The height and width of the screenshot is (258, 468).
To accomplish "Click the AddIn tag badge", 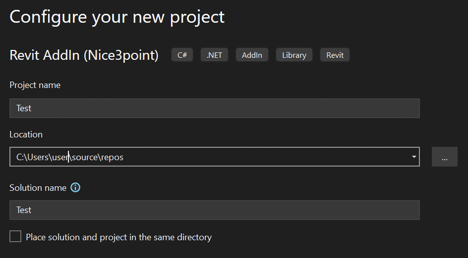I will click(x=252, y=55).
